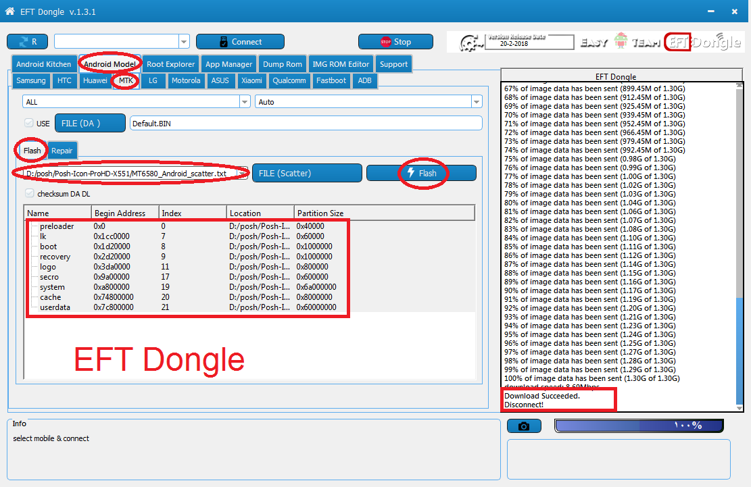Select the ADB tab
The height and width of the screenshot is (487, 751).
[364, 80]
